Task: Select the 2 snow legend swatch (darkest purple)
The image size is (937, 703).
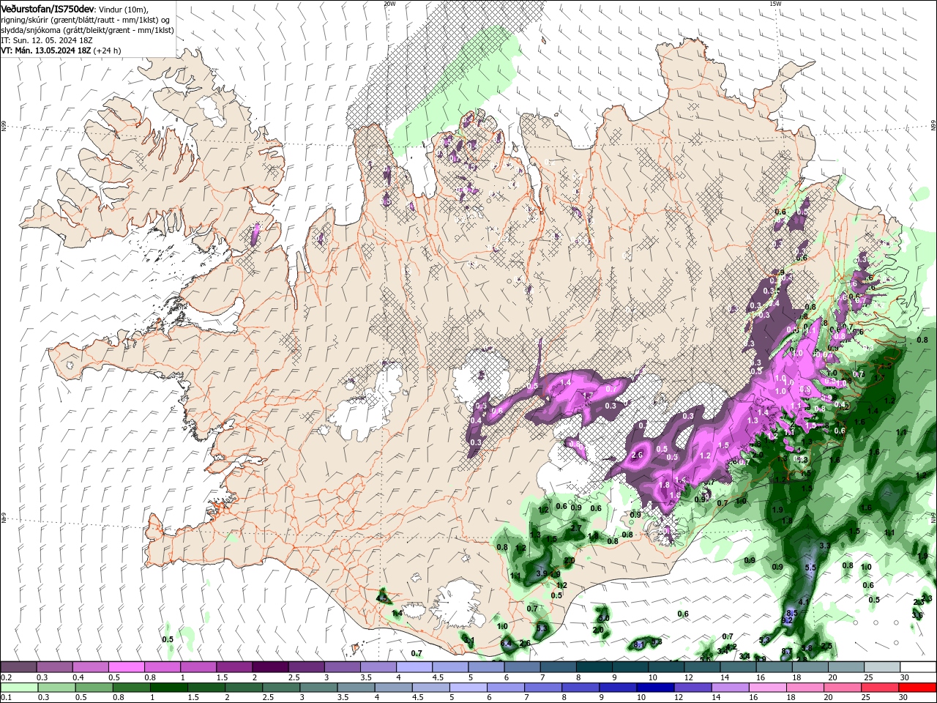Action: pyautogui.click(x=270, y=667)
